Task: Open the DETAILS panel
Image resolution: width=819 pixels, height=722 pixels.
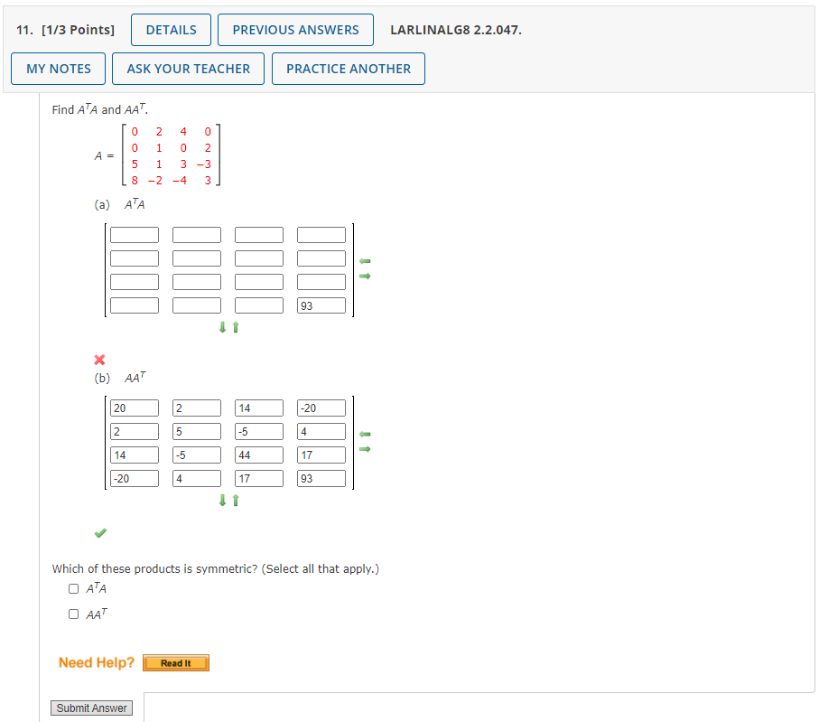Action: 170,29
